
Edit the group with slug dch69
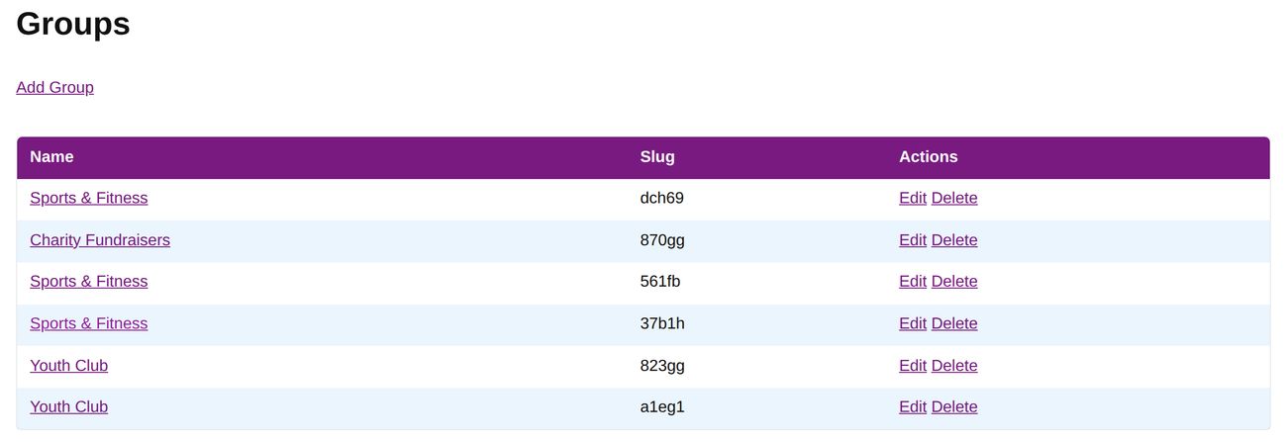point(912,198)
